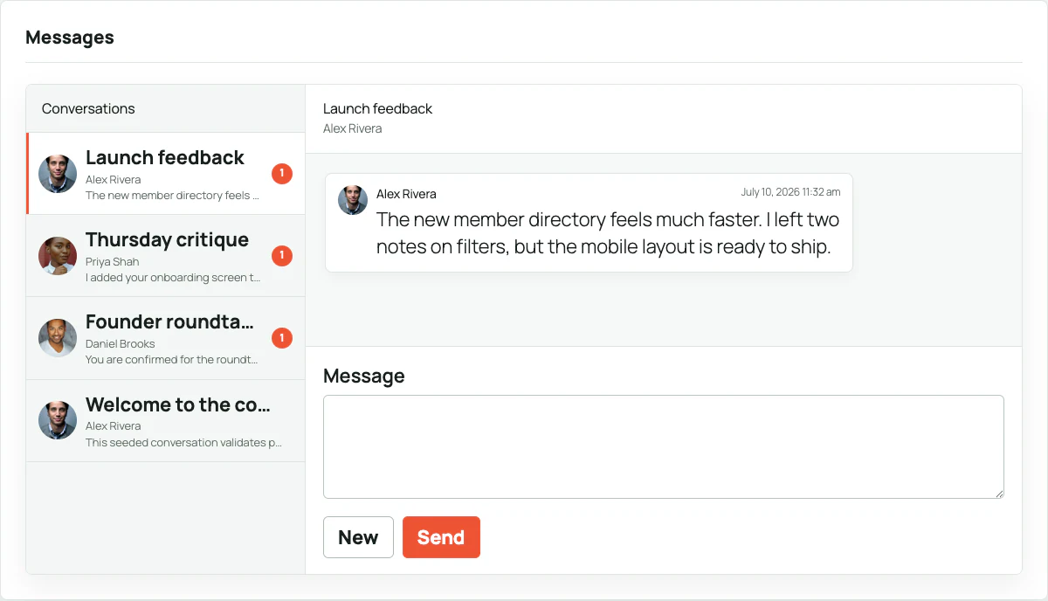Open the Thursday critique conversation

point(166,256)
